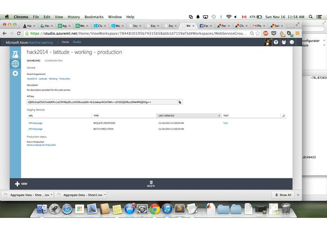Open dropdown for Aggregate Data - Sheet1.tsv download
The width and height of the screenshot is (327, 232).
[x=105, y=195]
